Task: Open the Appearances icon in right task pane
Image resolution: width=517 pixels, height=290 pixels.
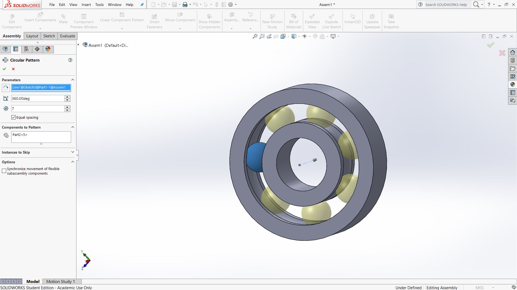Action: [512, 84]
